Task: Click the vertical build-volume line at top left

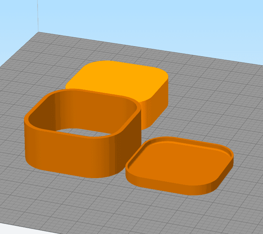Action: pos(38,16)
